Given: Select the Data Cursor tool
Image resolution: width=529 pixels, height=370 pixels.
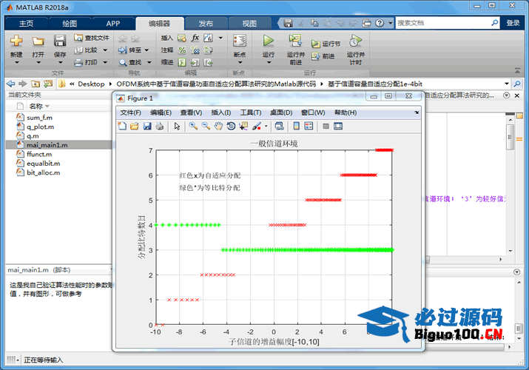Looking at the screenshot, I should point(243,127).
